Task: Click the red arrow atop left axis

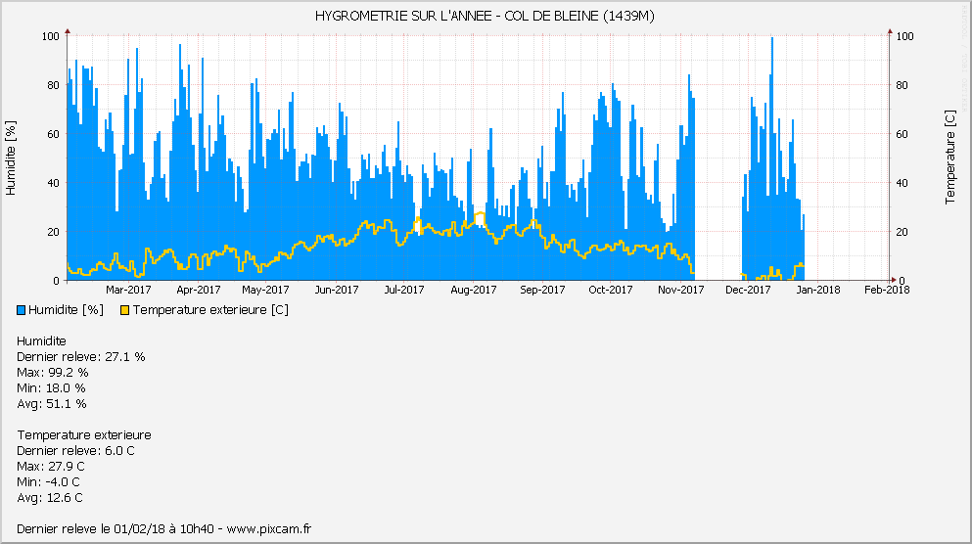Action: pyautogui.click(x=68, y=31)
